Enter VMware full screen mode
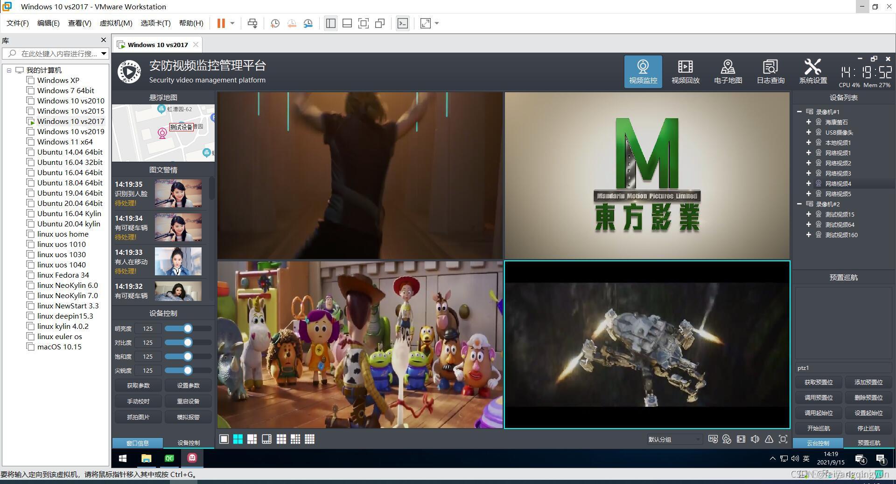 point(364,23)
